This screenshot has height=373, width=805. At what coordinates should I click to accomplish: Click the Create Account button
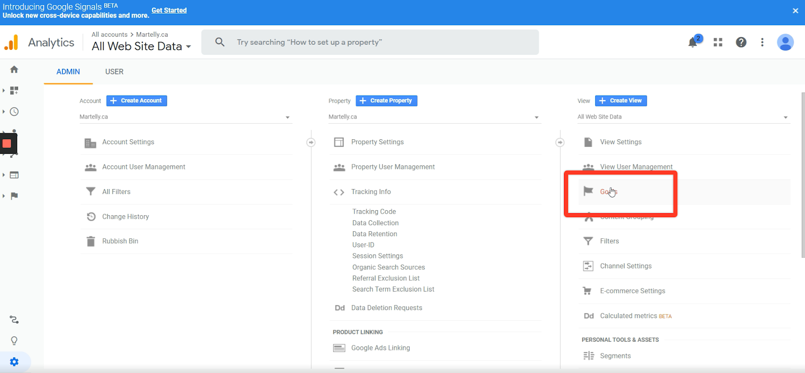136,101
